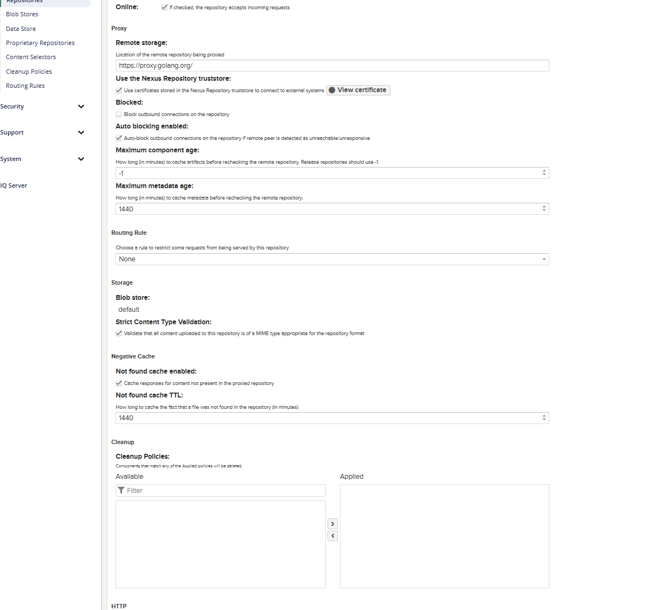The height and width of the screenshot is (610, 667).
Task: Focus the cleanup policies Filter box
Action: click(x=224, y=490)
